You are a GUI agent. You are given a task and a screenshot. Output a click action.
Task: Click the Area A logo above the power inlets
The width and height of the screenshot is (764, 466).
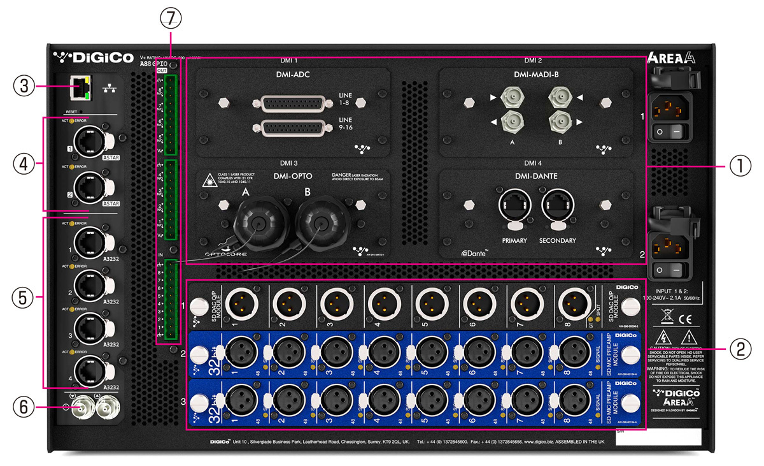(x=672, y=59)
